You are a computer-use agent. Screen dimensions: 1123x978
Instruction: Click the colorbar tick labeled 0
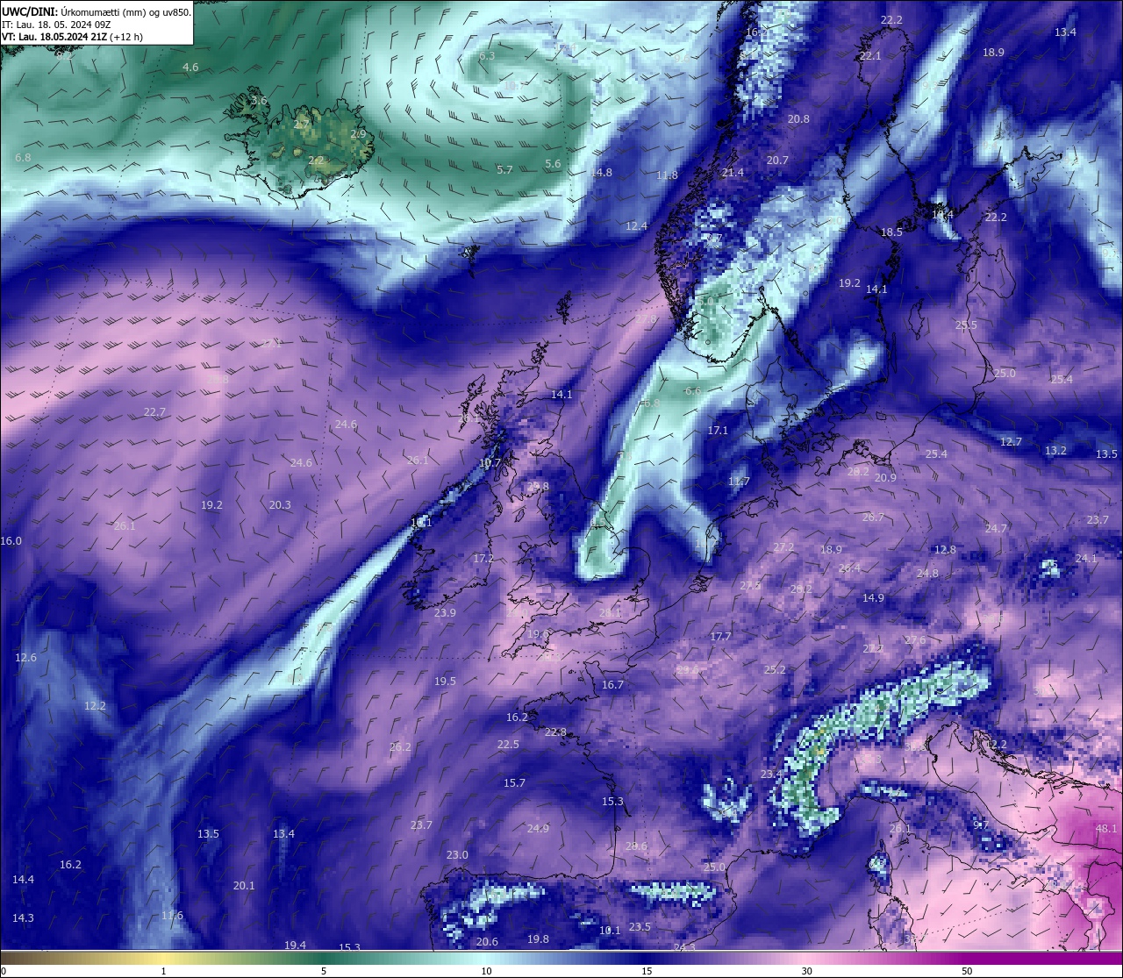(3, 971)
